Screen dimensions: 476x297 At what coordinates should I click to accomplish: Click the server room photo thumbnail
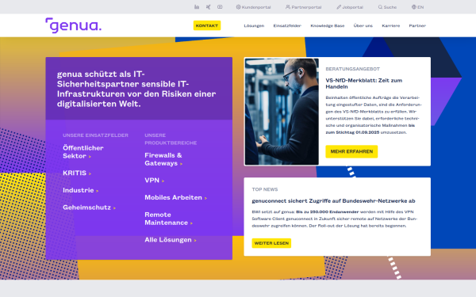click(282, 112)
